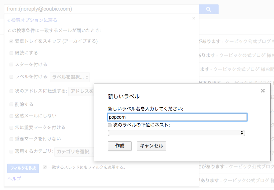Click the 新しいラベル名を入力してください prompt text
274x190 pixels.
coord(145,109)
